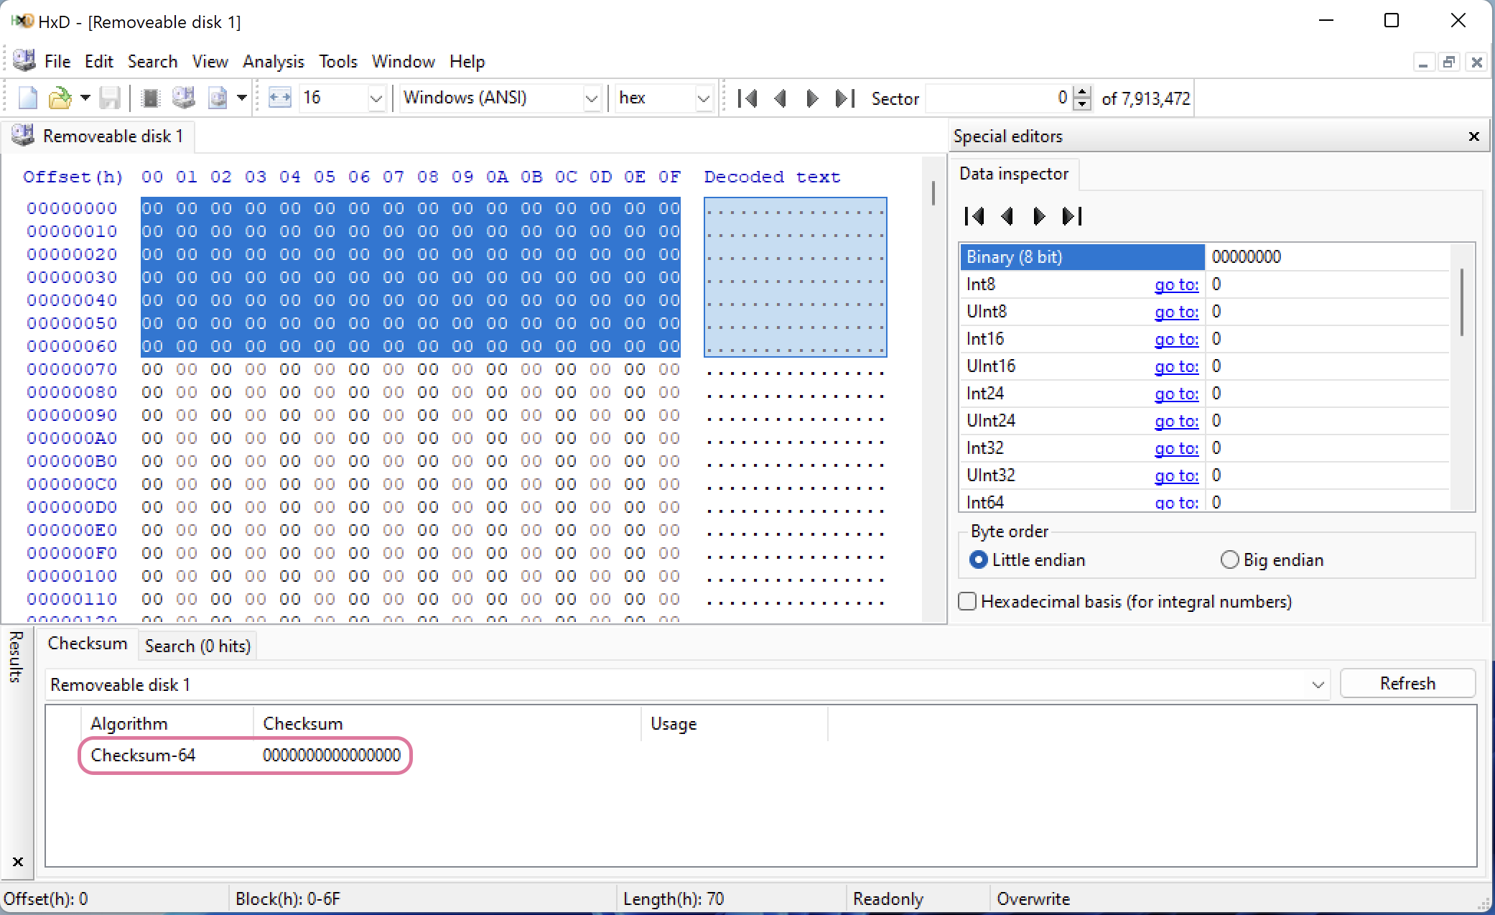The height and width of the screenshot is (915, 1495).
Task: Restore the inner document window
Action: (x=1449, y=62)
